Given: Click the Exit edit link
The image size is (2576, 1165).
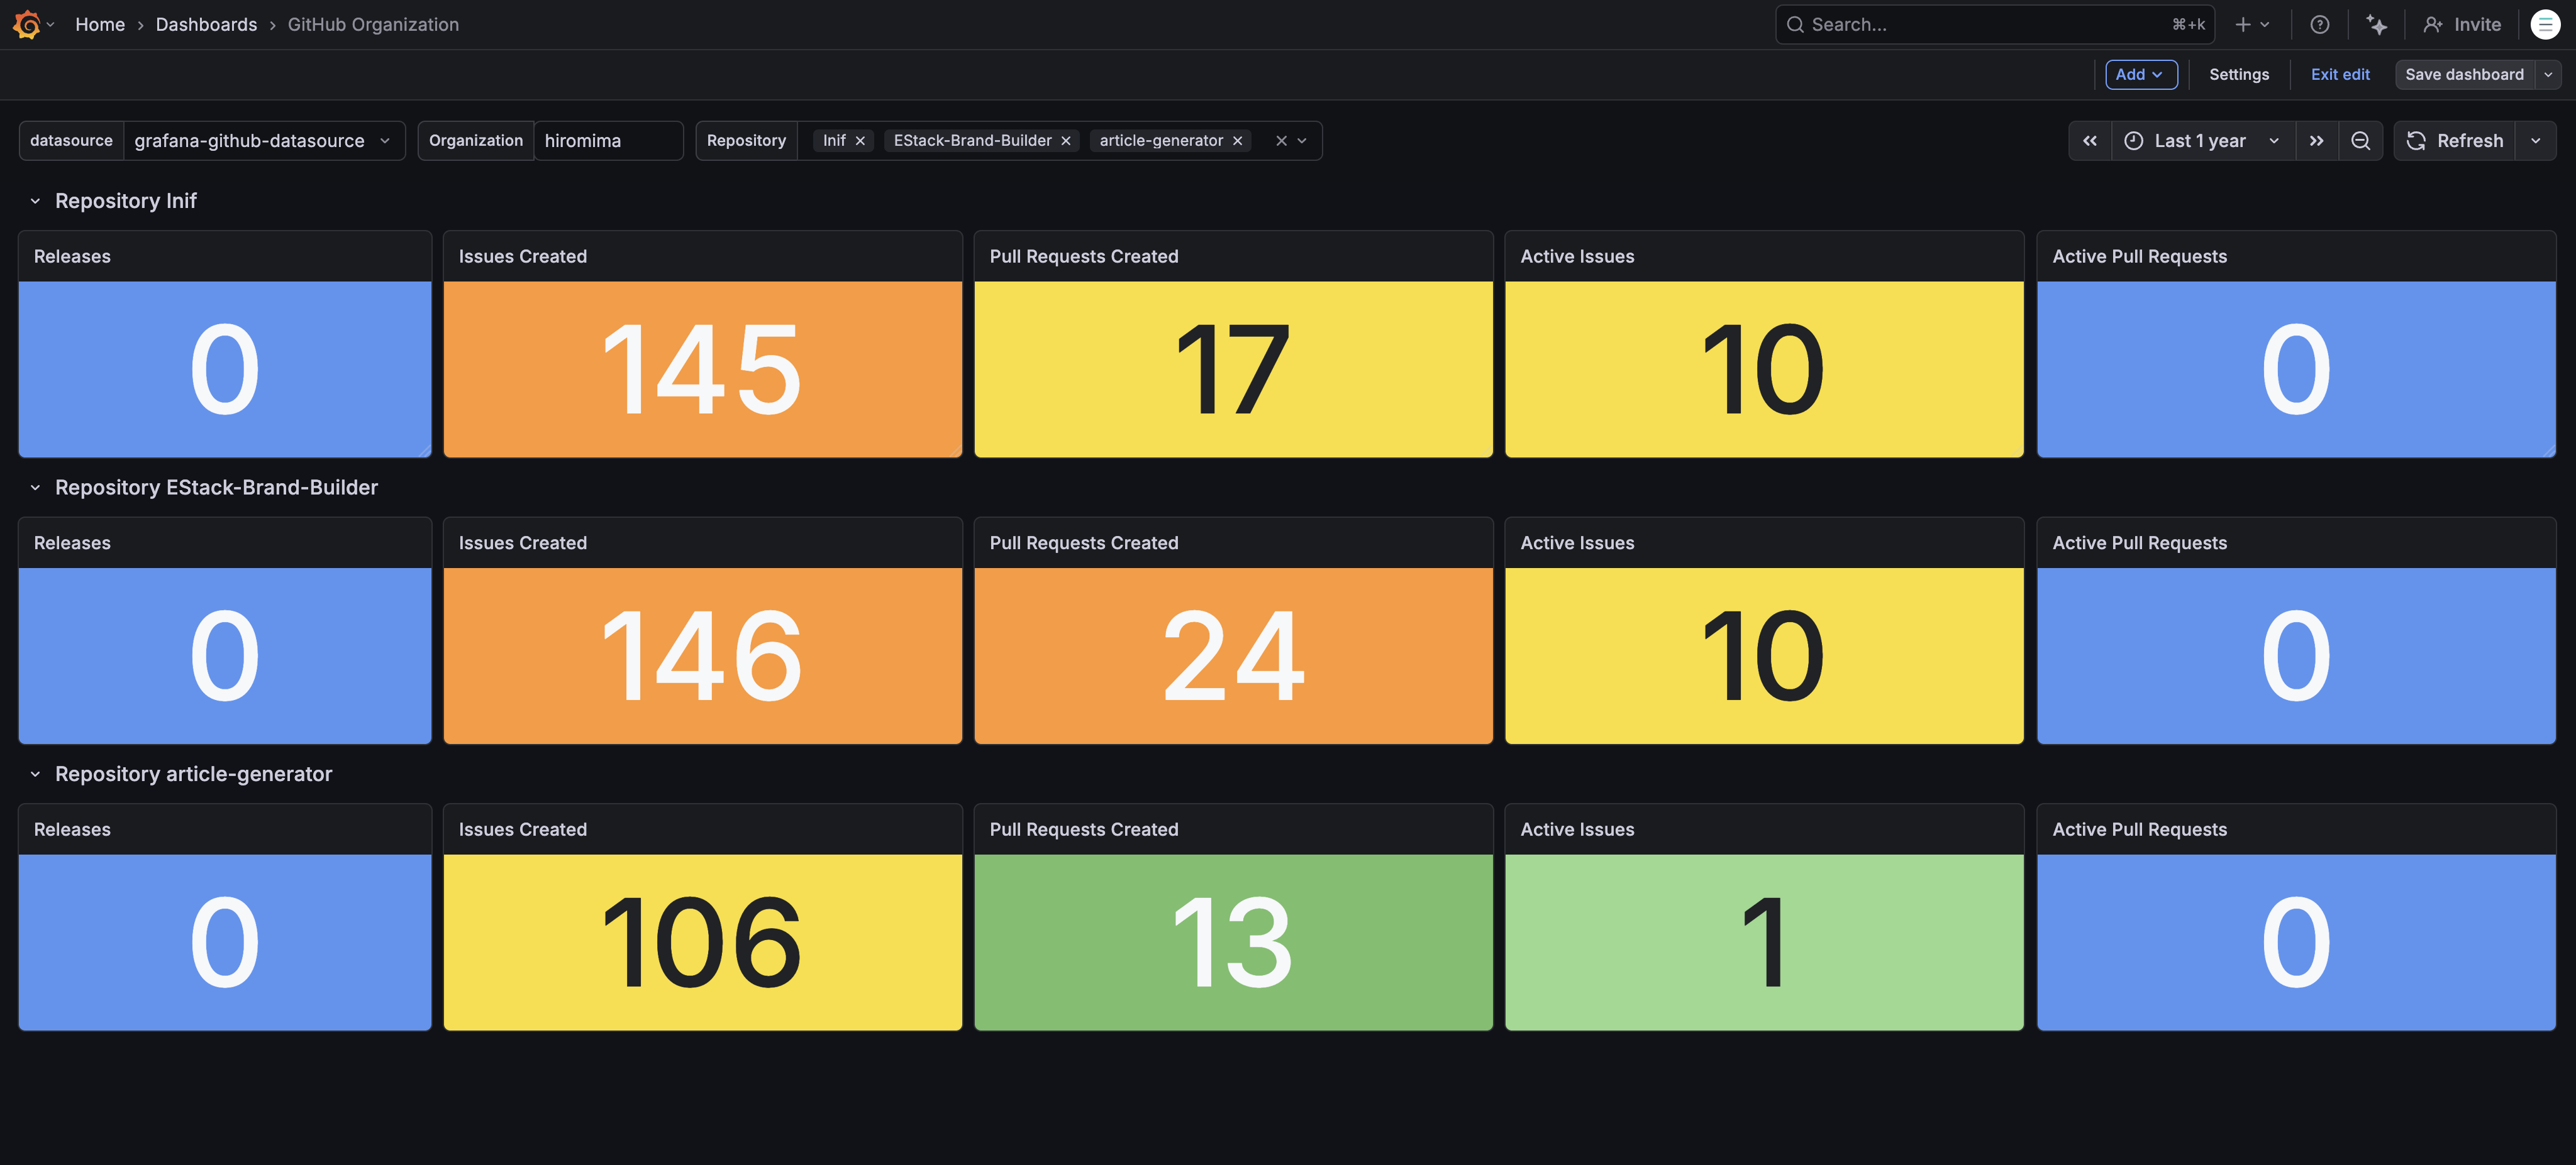Looking at the screenshot, I should pos(2339,75).
